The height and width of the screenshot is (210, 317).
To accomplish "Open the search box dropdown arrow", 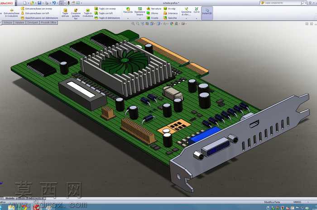I will click(306, 3).
